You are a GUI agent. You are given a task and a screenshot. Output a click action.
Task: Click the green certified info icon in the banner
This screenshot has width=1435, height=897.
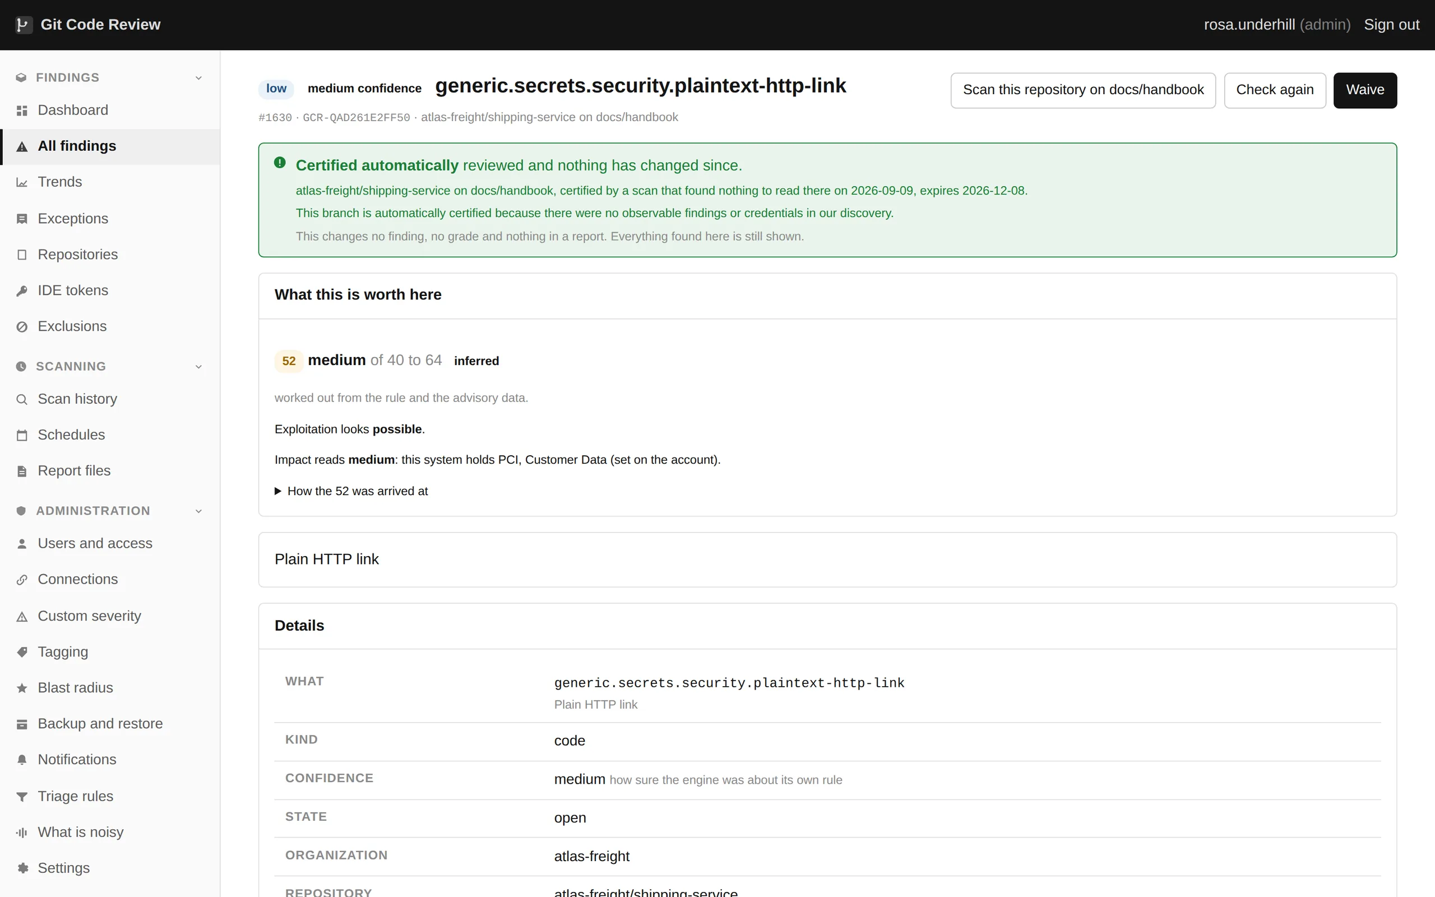point(280,163)
